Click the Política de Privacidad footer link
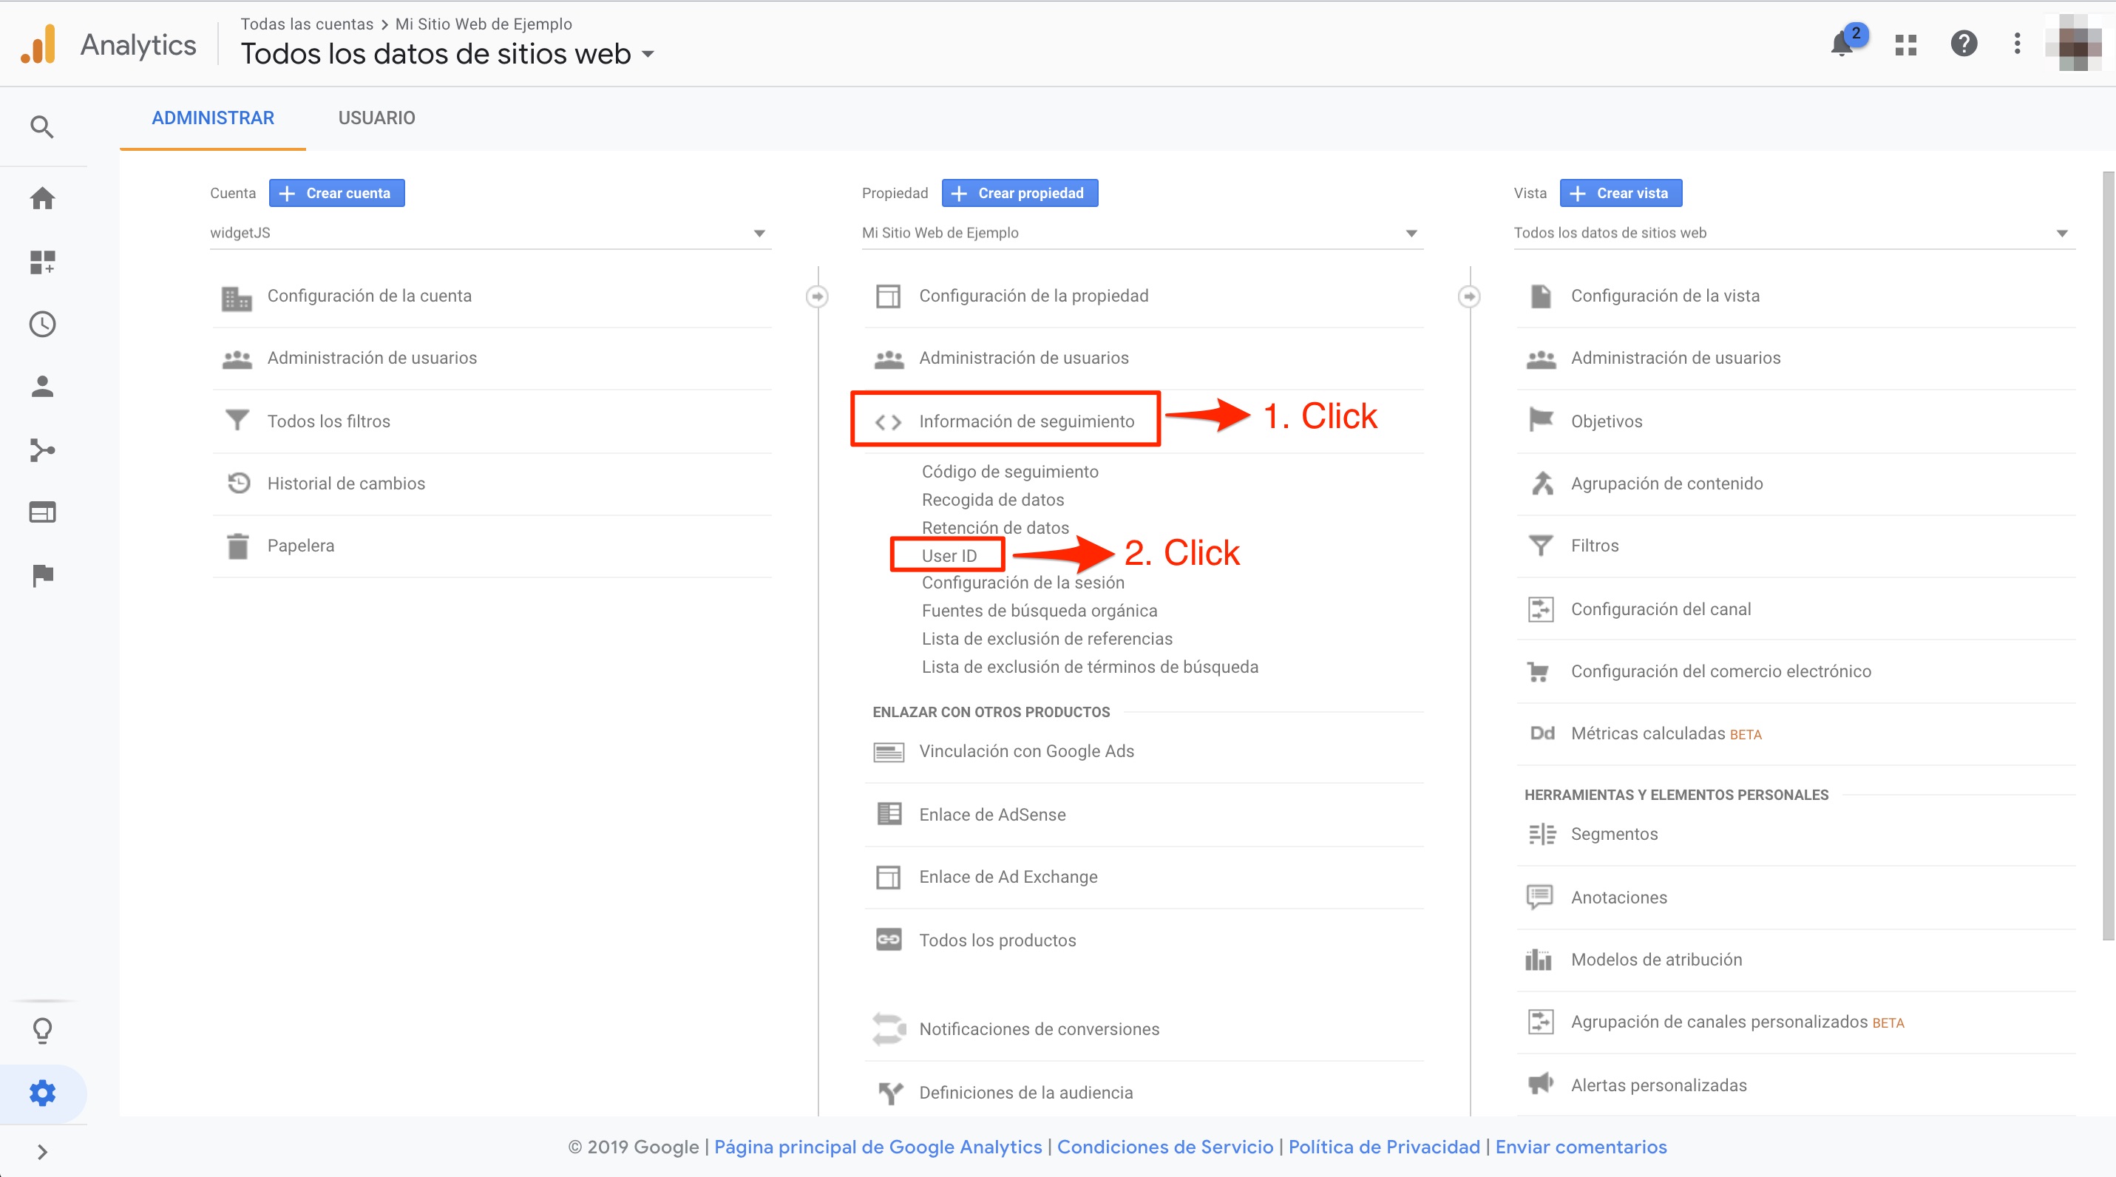The width and height of the screenshot is (2116, 1177). [1383, 1147]
